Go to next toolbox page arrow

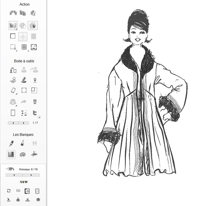point(24,123)
